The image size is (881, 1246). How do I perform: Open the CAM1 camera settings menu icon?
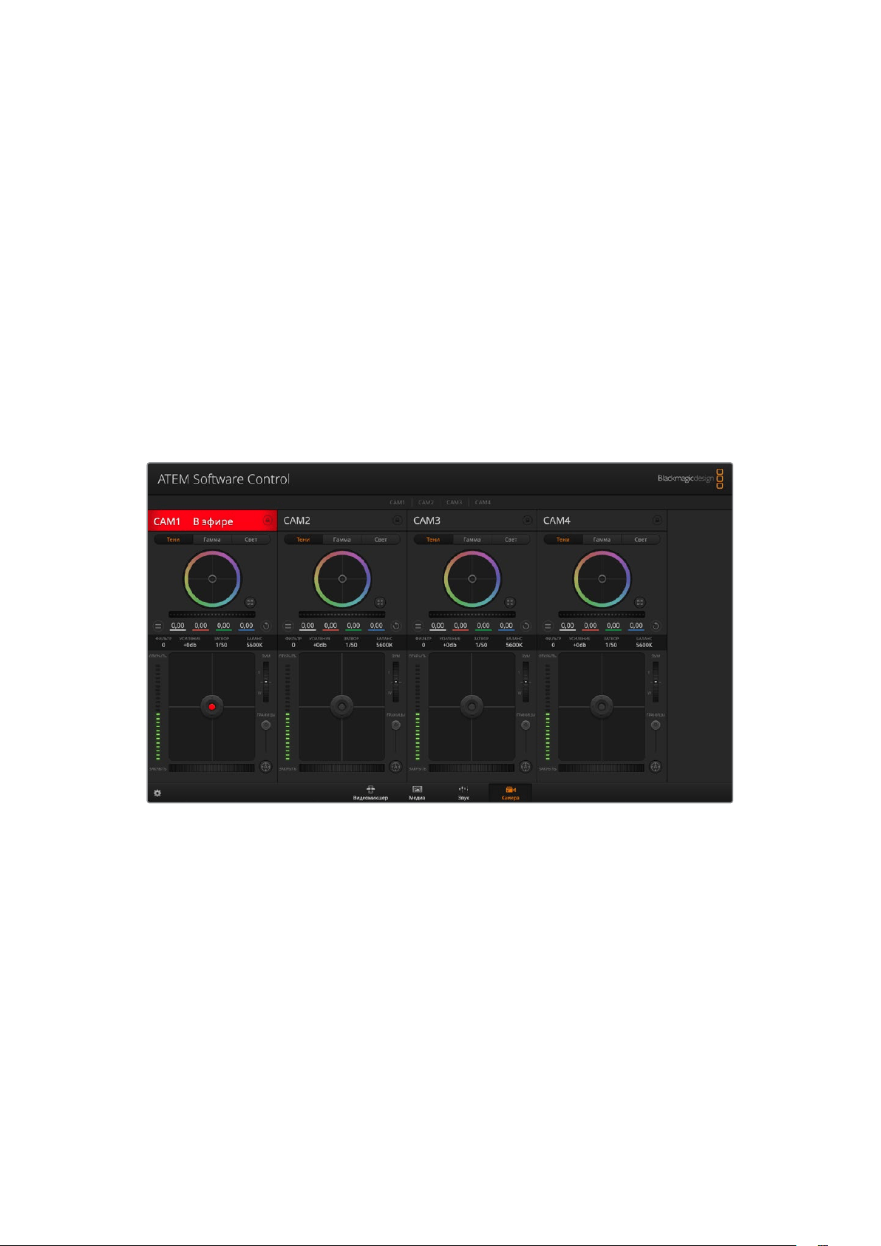coord(158,626)
